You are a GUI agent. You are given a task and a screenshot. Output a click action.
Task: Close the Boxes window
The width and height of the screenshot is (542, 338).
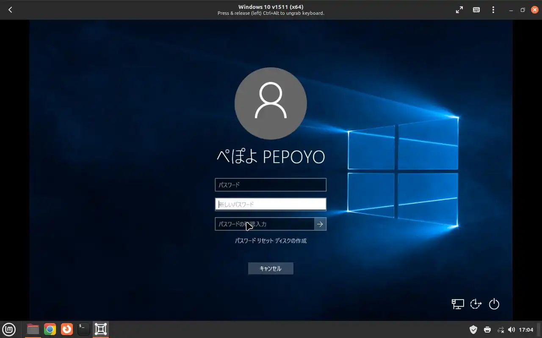pyautogui.click(x=535, y=10)
